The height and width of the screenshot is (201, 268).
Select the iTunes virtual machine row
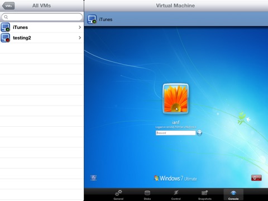(42, 27)
